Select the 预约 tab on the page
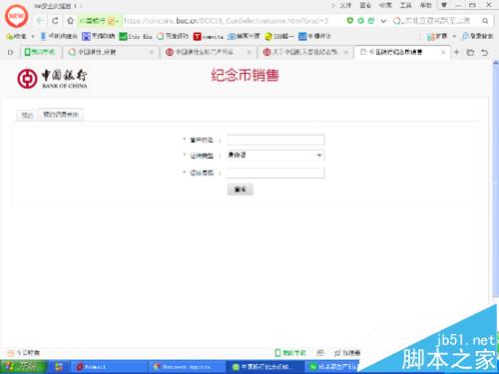This screenshot has width=499, height=374. coord(27,115)
